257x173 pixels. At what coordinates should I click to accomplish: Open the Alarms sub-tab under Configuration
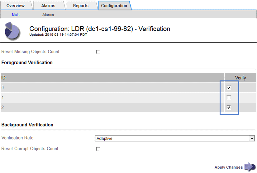(48, 15)
